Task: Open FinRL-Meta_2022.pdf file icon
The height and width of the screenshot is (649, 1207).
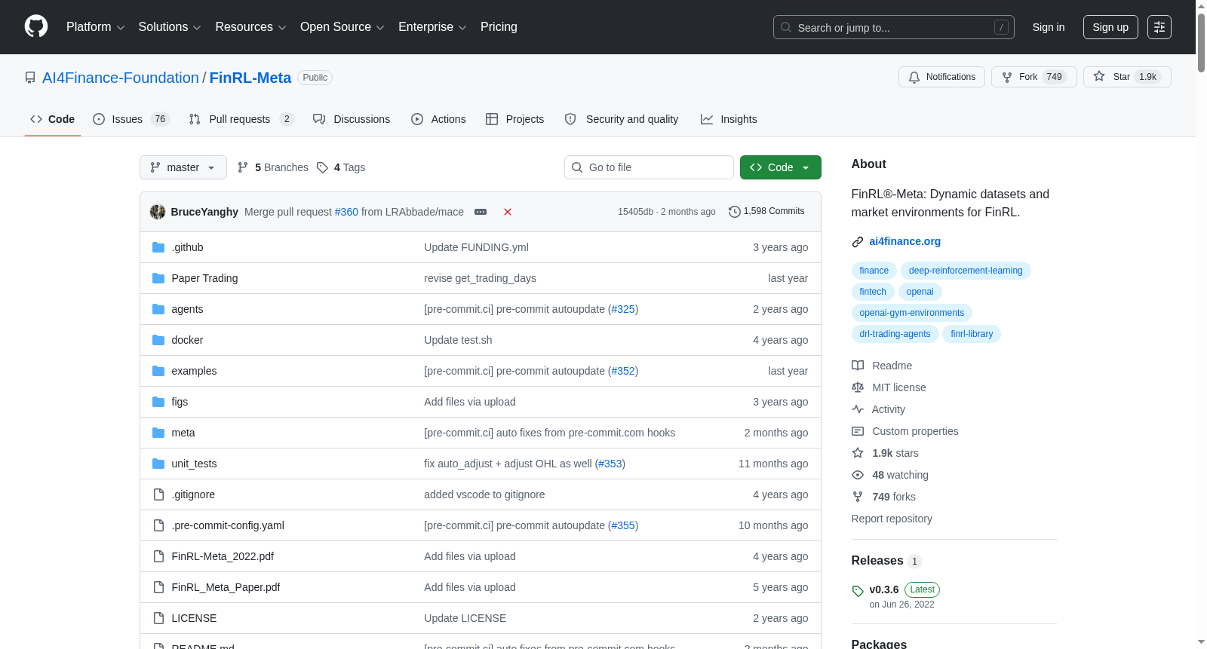Action: (158, 556)
